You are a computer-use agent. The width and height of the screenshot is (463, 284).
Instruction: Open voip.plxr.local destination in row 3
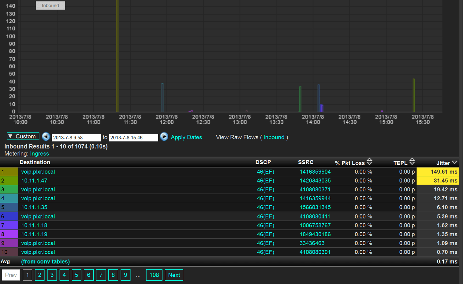(x=38, y=190)
